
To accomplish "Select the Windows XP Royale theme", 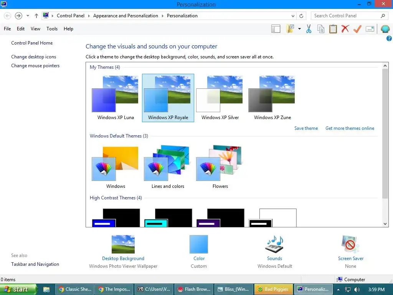I will tap(168, 98).
